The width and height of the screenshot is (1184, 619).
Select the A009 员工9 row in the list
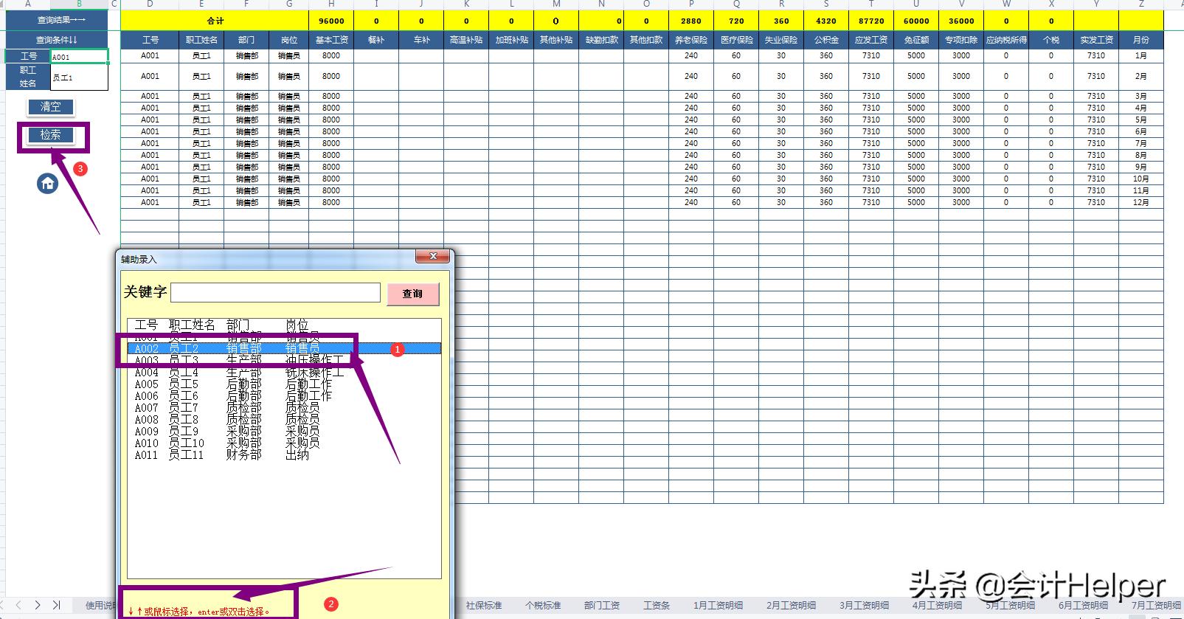[x=284, y=431]
